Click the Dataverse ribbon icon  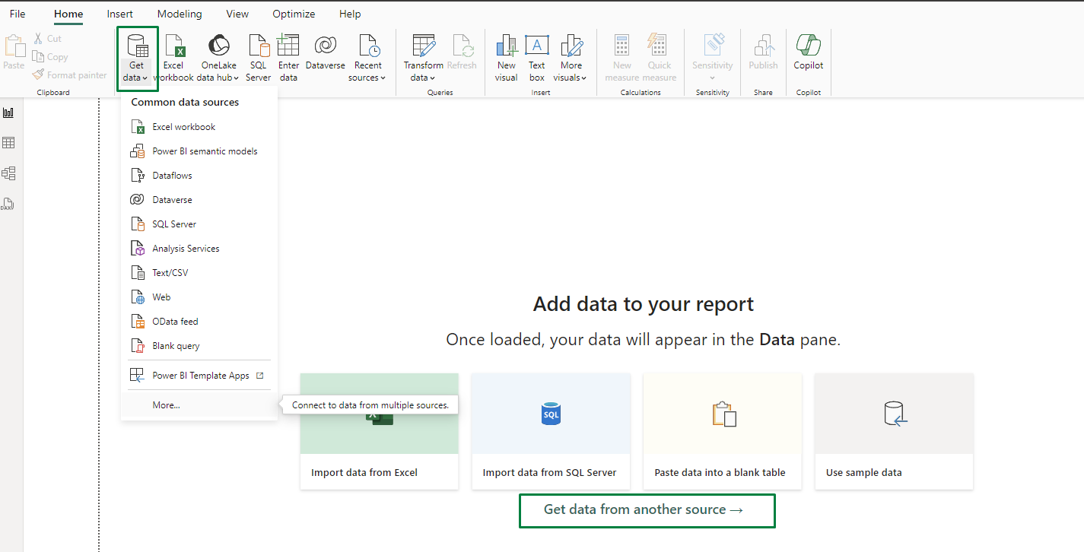coord(326,53)
